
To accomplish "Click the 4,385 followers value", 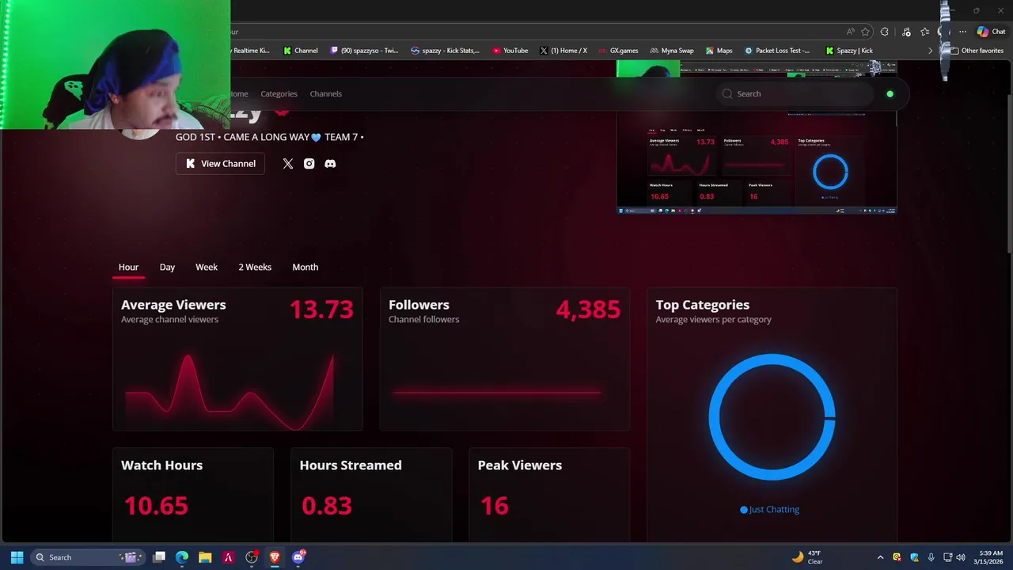I will point(588,310).
